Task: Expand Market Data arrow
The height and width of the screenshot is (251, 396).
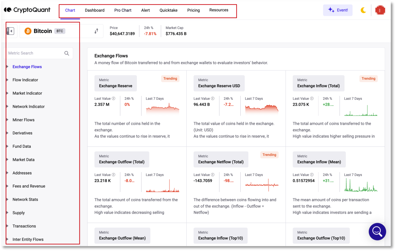Action: (x=7, y=160)
